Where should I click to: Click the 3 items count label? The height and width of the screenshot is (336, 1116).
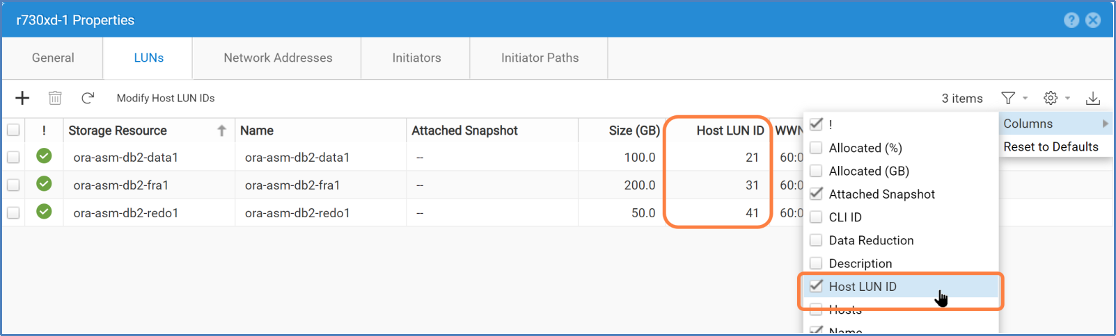962,99
